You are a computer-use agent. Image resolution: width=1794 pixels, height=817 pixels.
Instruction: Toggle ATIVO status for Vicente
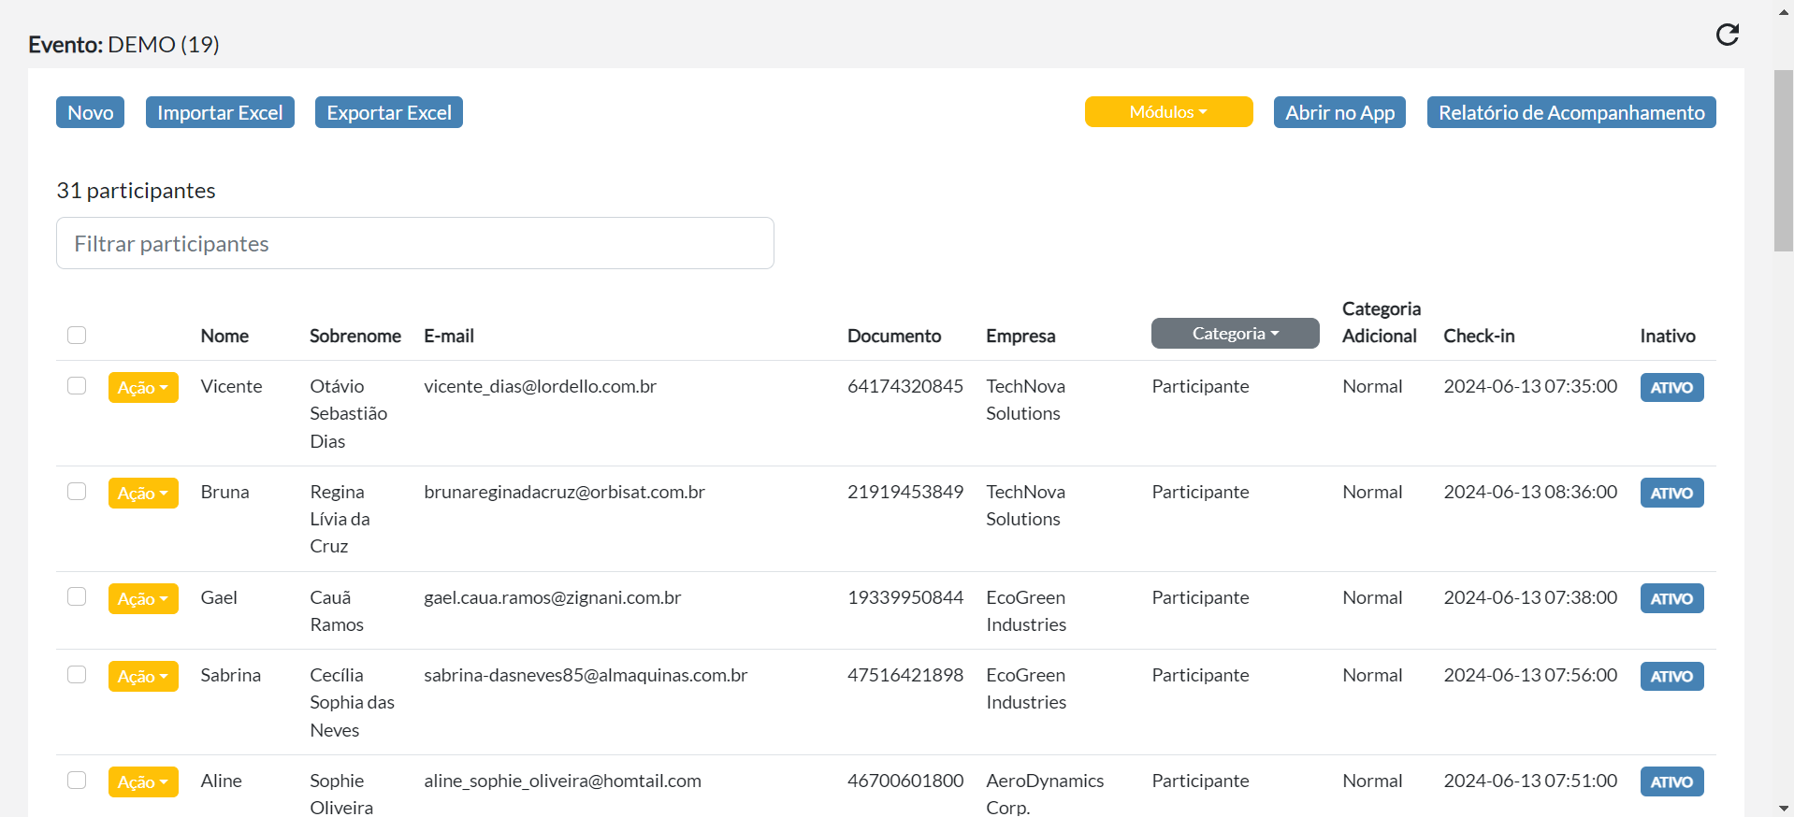click(x=1671, y=387)
